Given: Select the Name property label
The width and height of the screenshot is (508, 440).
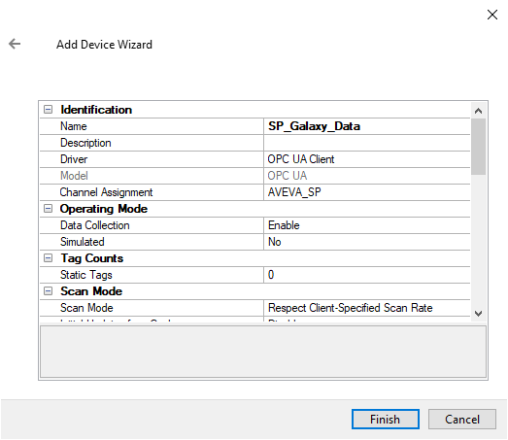Looking at the screenshot, I should click(74, 126).
